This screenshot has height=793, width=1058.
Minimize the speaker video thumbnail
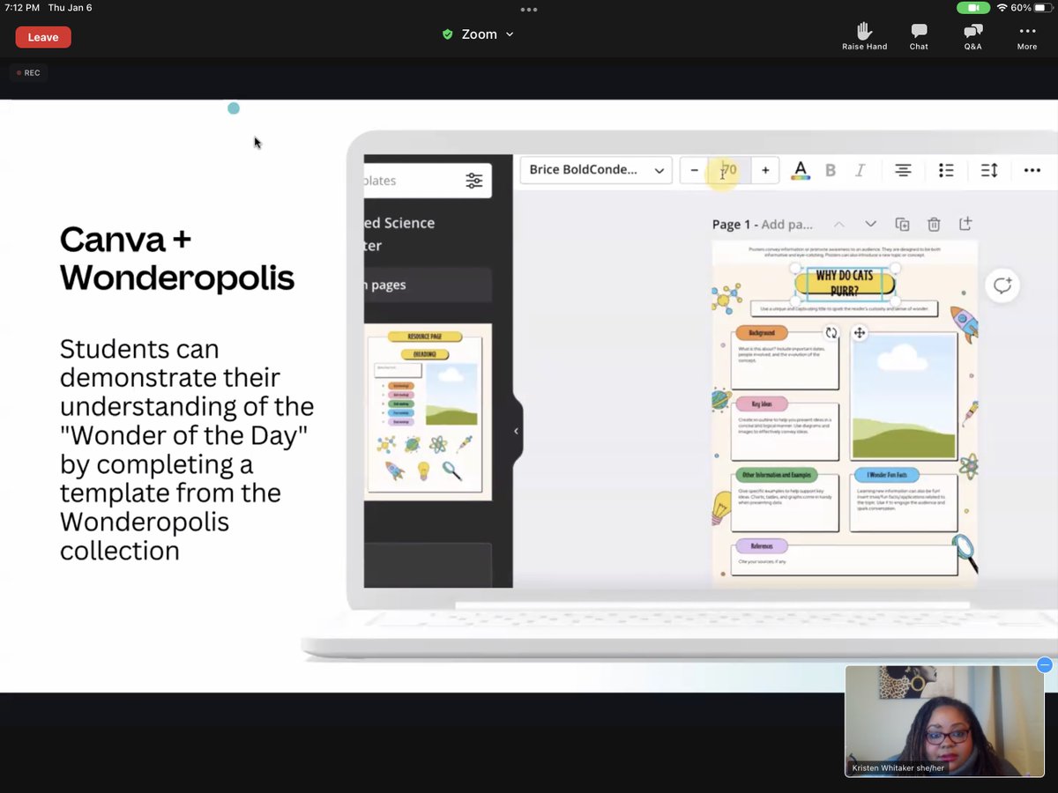tap(1045, 665)
